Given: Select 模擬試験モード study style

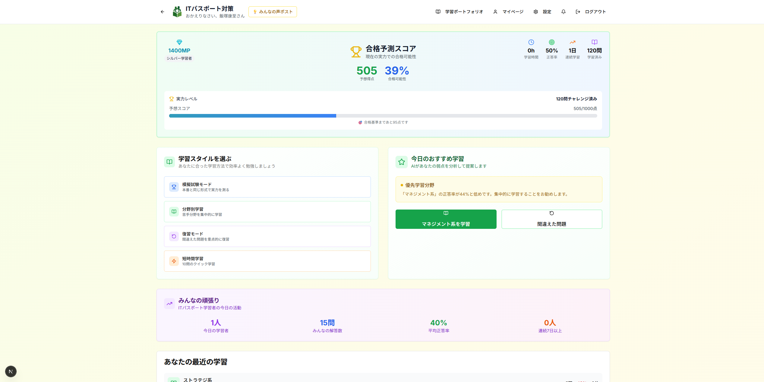Looking at the screenshot, I should tap(267, 187).
